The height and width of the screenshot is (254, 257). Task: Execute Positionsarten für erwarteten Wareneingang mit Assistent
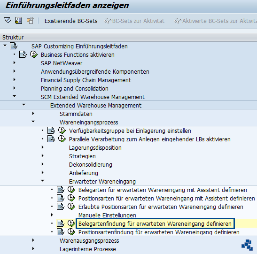(71, 198)
